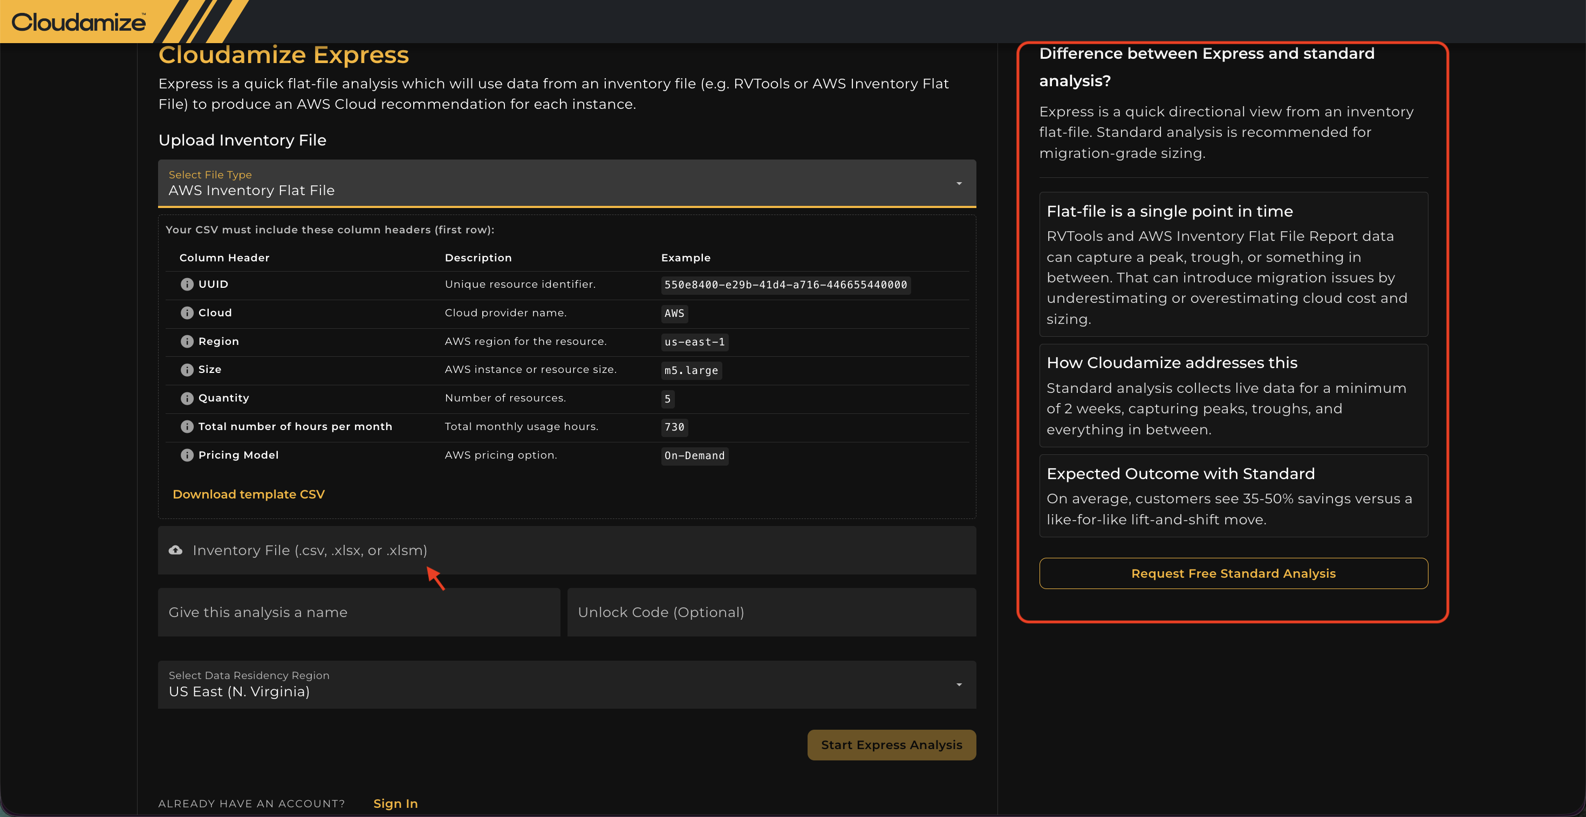This screenshot has width=1586, height=817.
Task: Download the template CSV
Action: [x=248, y=494]
